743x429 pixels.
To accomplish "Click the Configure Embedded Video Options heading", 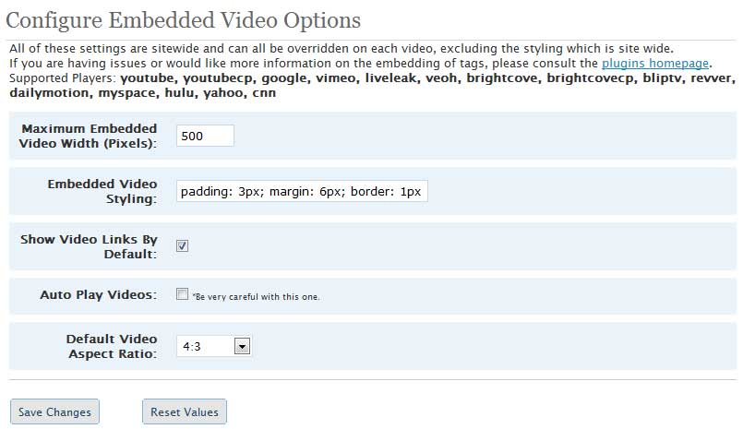I will (x=183, y=20).
